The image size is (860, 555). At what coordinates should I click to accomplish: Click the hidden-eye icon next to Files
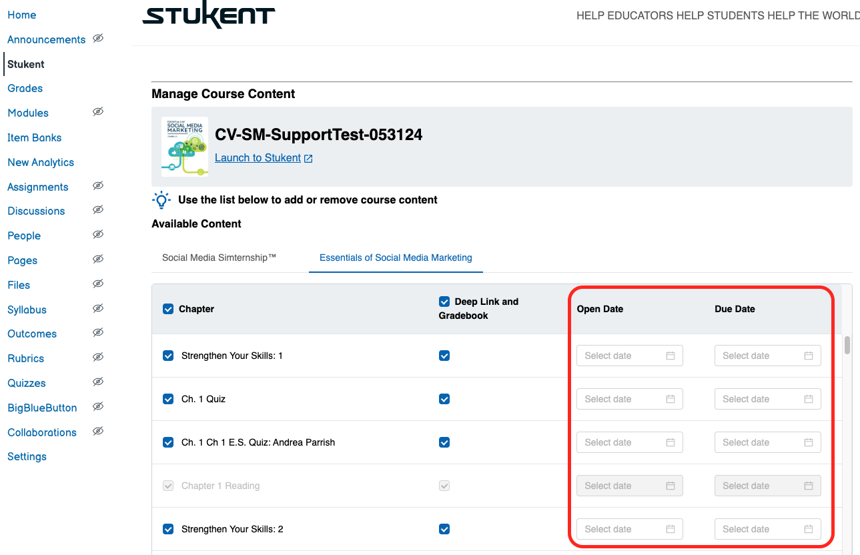point(98,284)
